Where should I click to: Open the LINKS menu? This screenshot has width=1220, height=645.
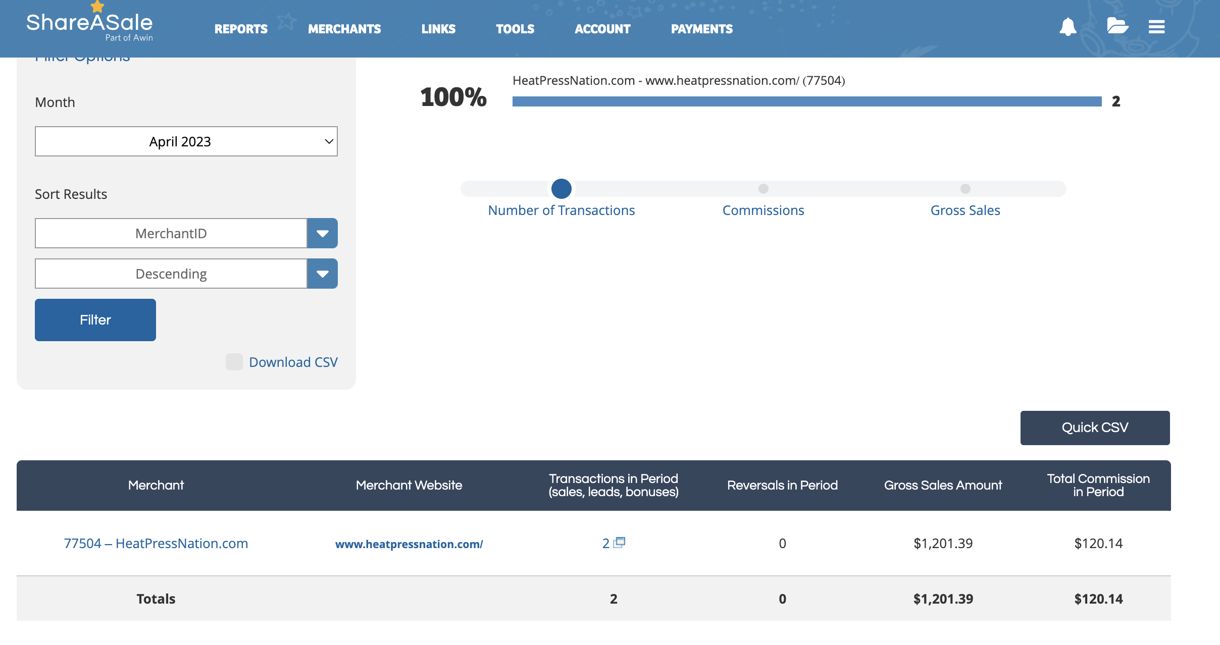(438, 29)
